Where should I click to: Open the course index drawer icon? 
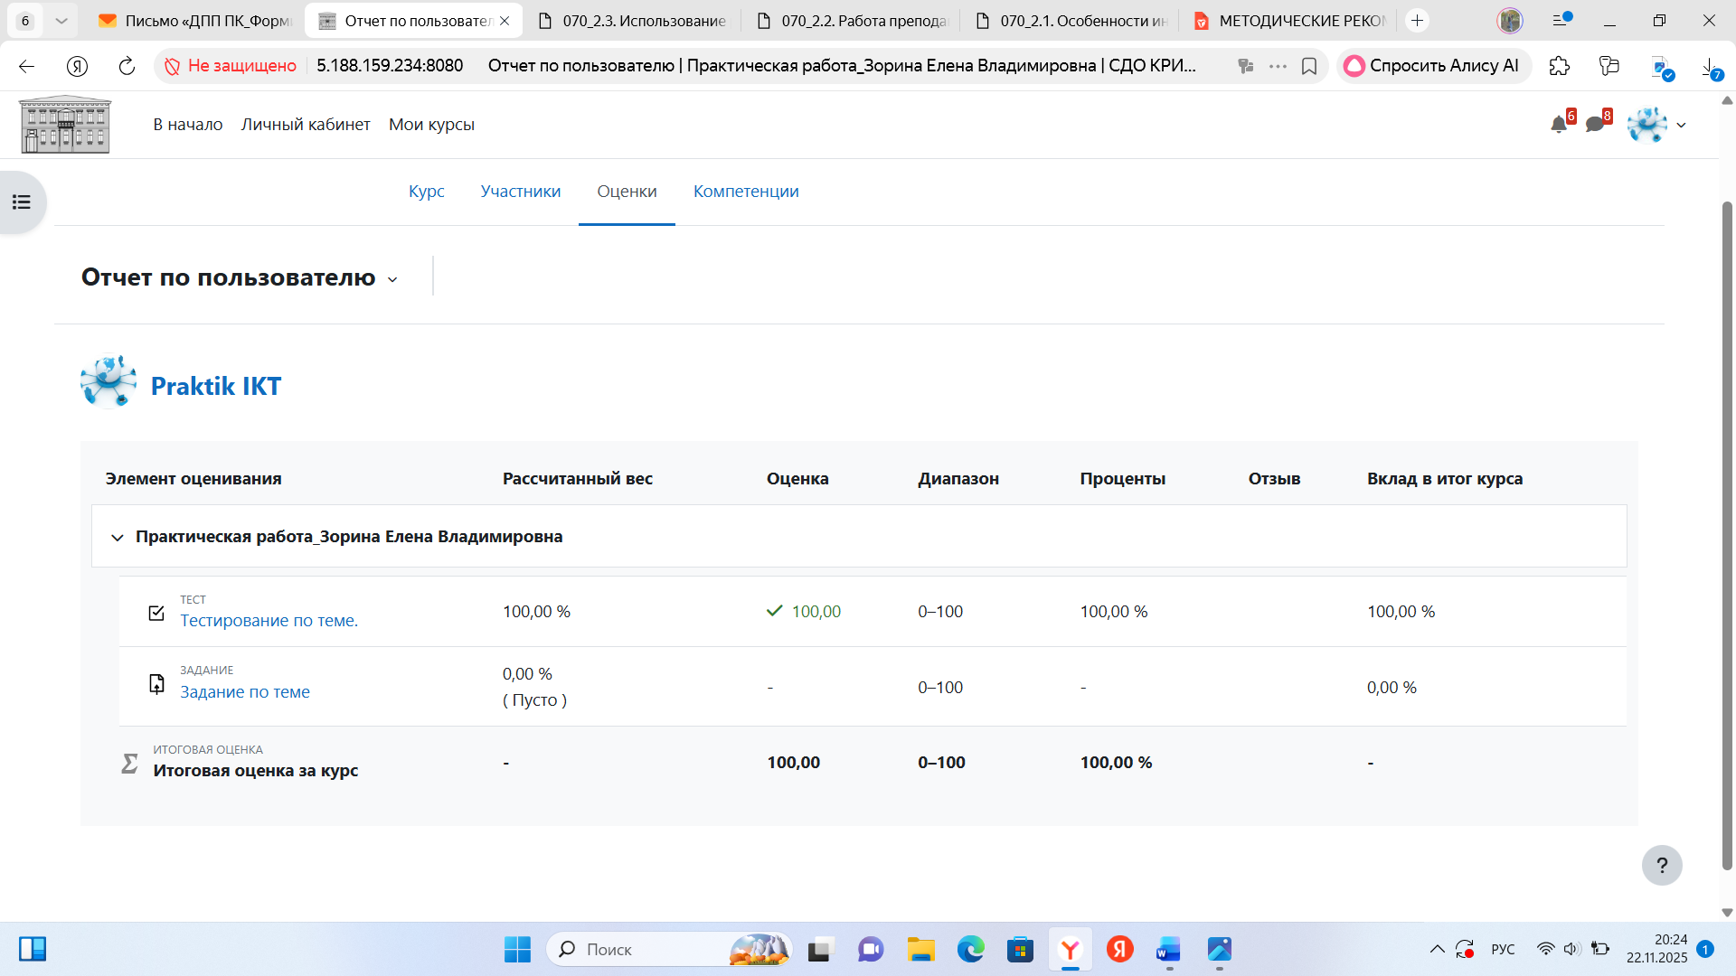tap(22, 202)
